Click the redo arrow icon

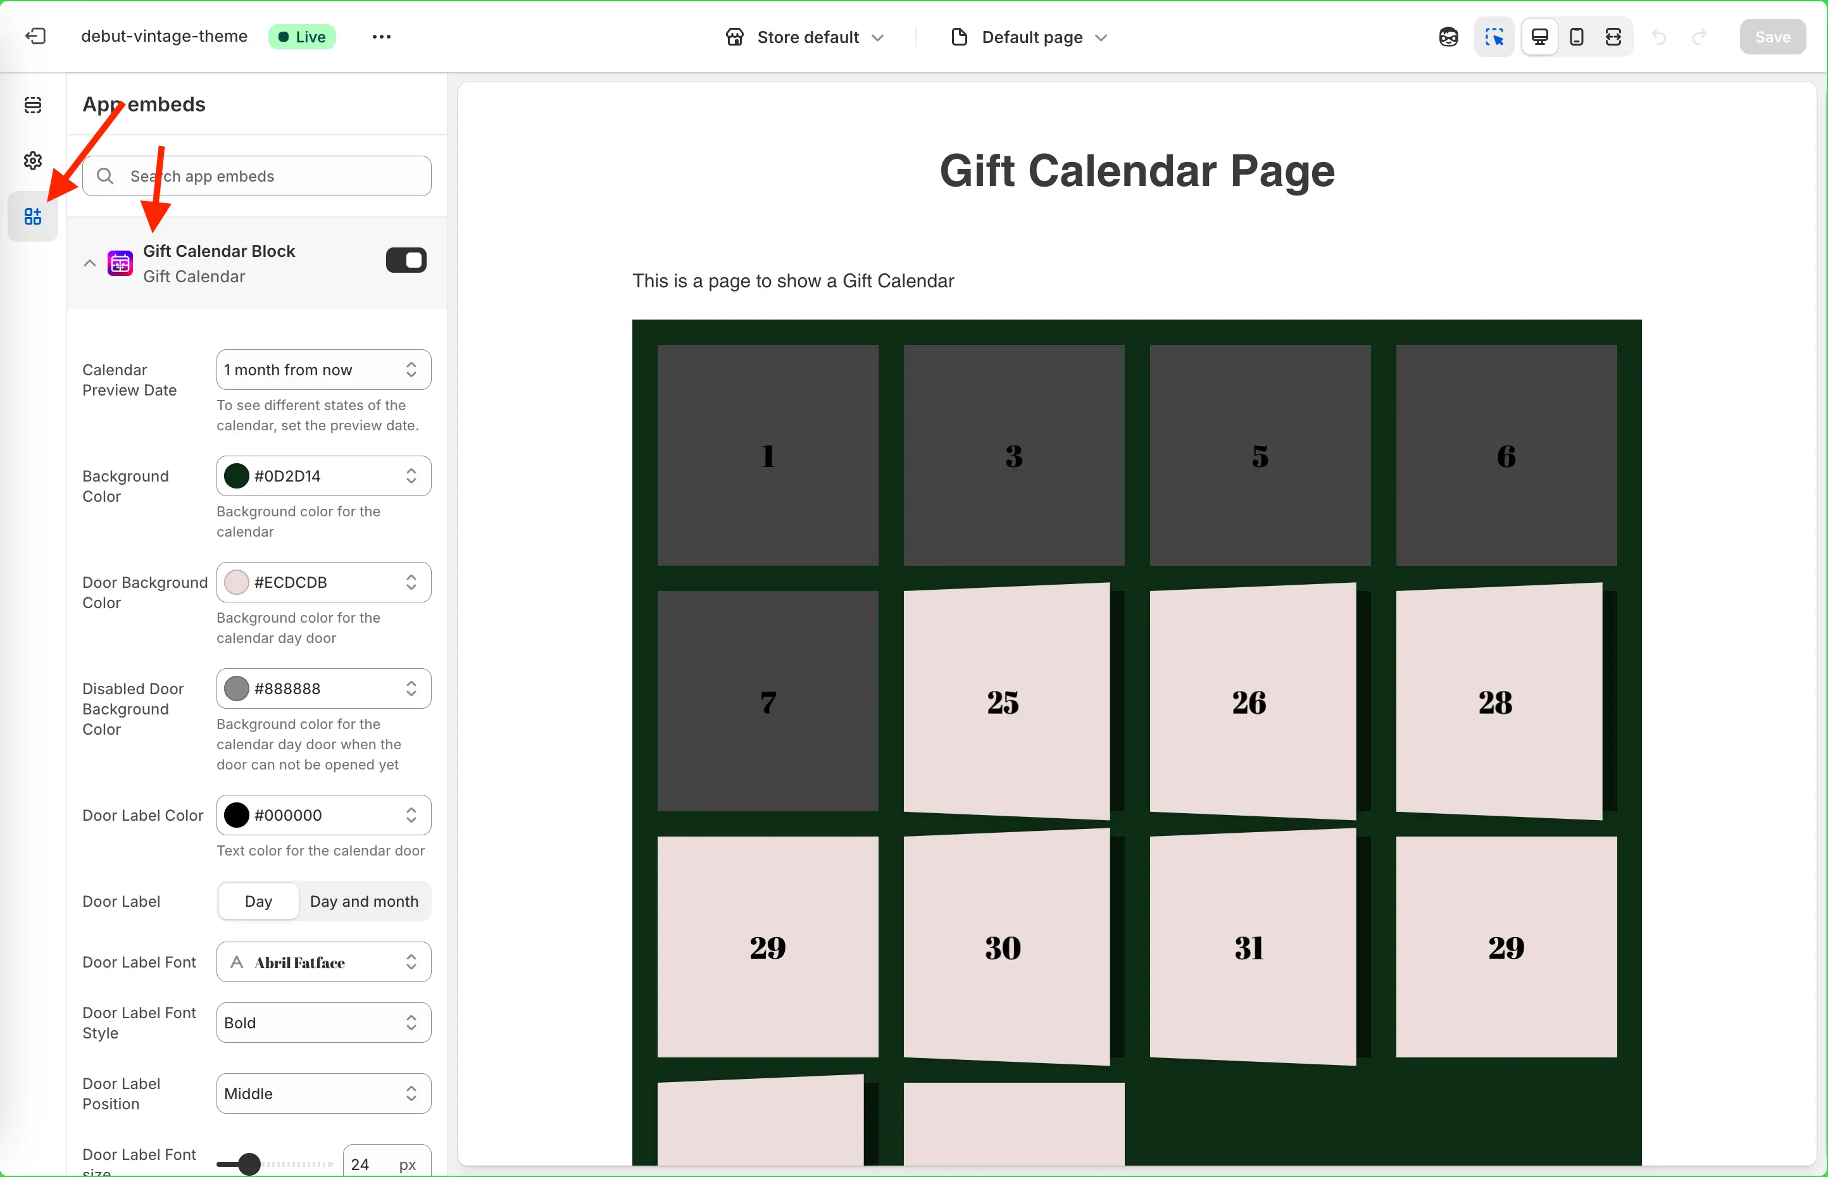pyautogui.click(x=1699, y=37)
